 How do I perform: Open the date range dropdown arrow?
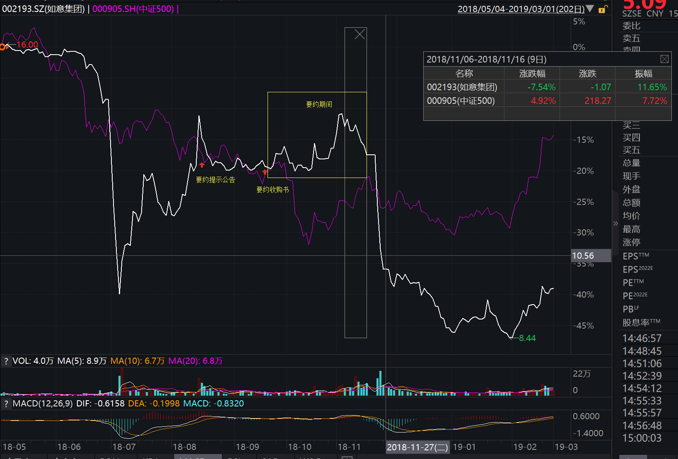[x=590, y=9]
